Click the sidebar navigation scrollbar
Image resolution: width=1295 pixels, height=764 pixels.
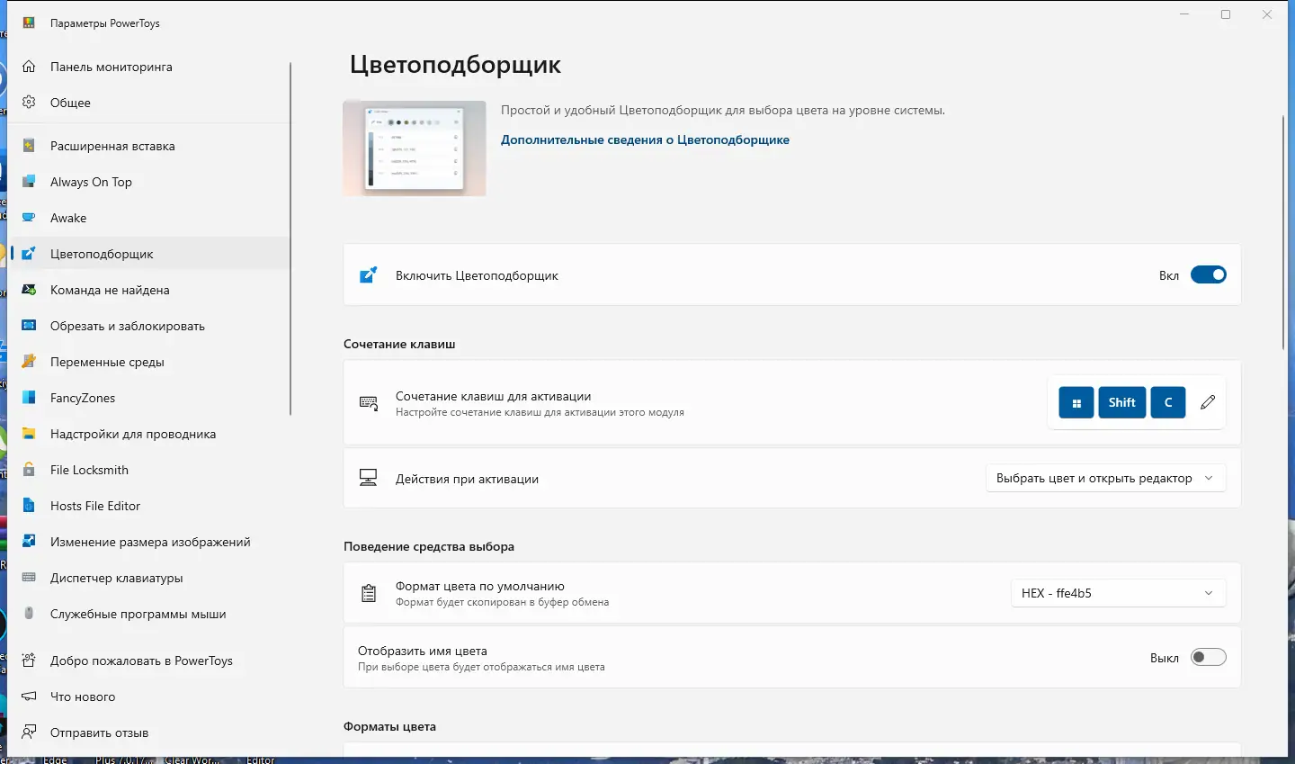click(290, 238)
